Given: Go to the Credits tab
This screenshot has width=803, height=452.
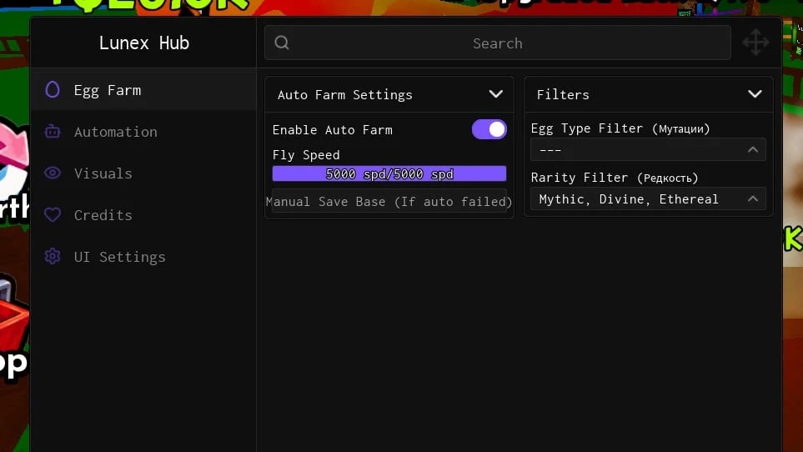Looking at the screenshot, I should click(x=143, y=214).
